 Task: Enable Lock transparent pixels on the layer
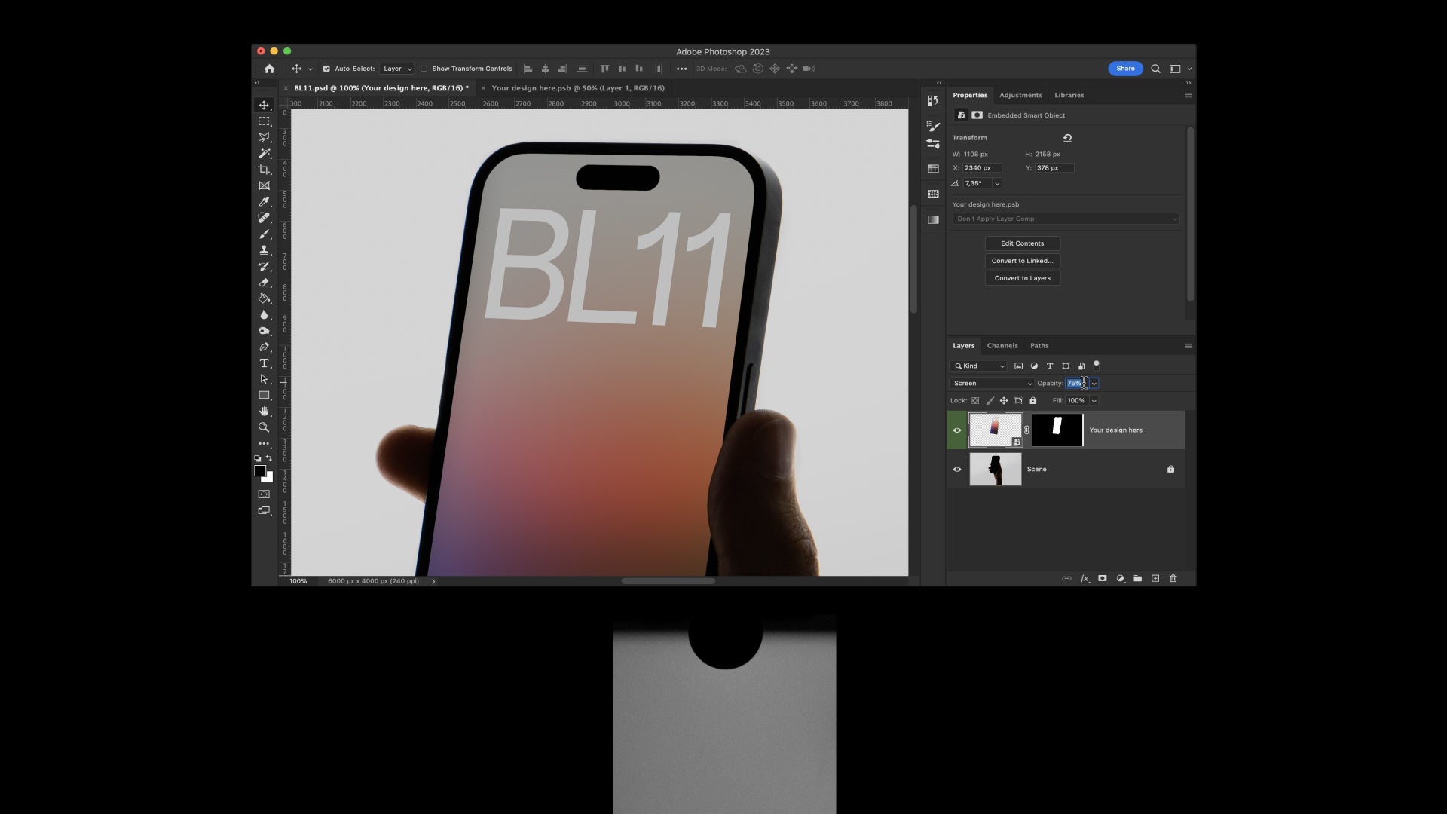coord(975,400)
